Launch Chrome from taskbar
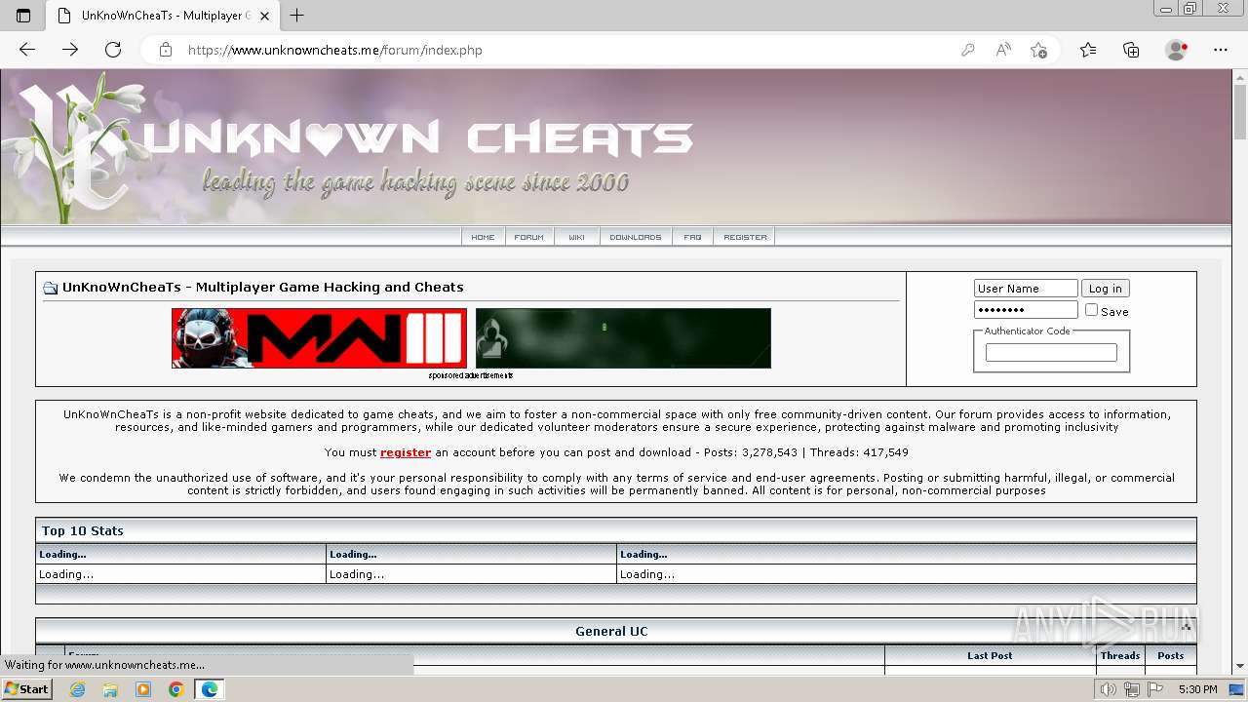The height and width of the screenshot is (702, 1248). pyautogui.click(x=176, y=689)
